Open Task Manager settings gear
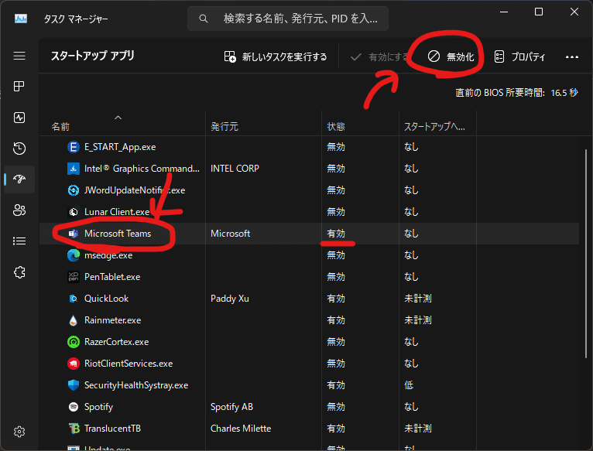Viewport: 593px width, 451px height. click(19, 432)
